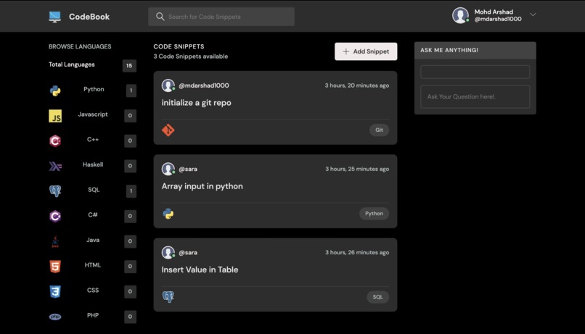The image size is (585, 334).
Task: Filter by Haskell language label
Action: point(93,164)
